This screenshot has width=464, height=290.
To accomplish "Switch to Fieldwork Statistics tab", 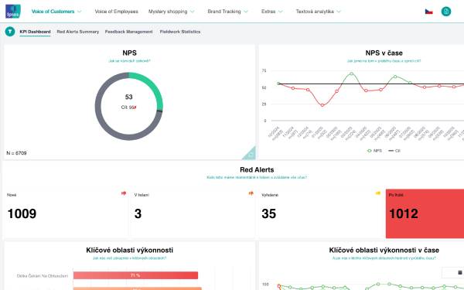I will point(180,32).
